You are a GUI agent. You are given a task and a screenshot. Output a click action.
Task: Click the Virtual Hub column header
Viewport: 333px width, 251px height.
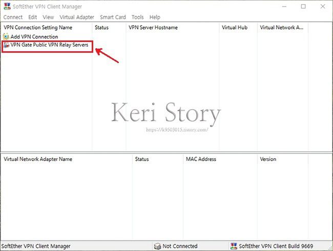point(238,28)
